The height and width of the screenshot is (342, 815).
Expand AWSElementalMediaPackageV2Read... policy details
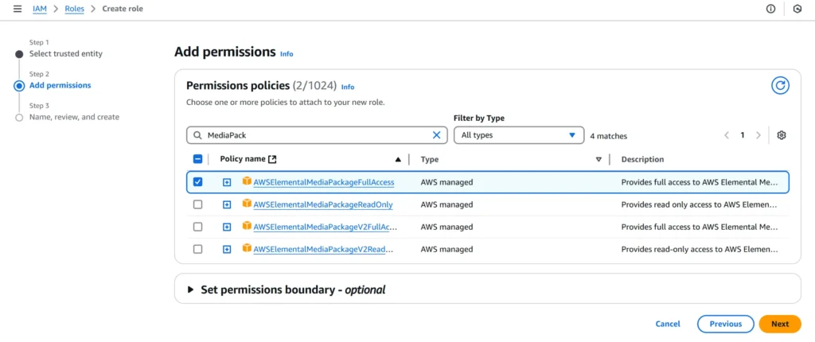coord(227,250)
